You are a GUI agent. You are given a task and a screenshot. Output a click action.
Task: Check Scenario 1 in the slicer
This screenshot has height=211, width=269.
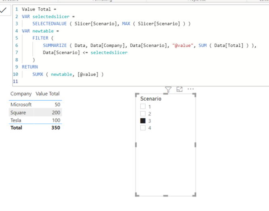pyautogui.click(x=143, y=106)
